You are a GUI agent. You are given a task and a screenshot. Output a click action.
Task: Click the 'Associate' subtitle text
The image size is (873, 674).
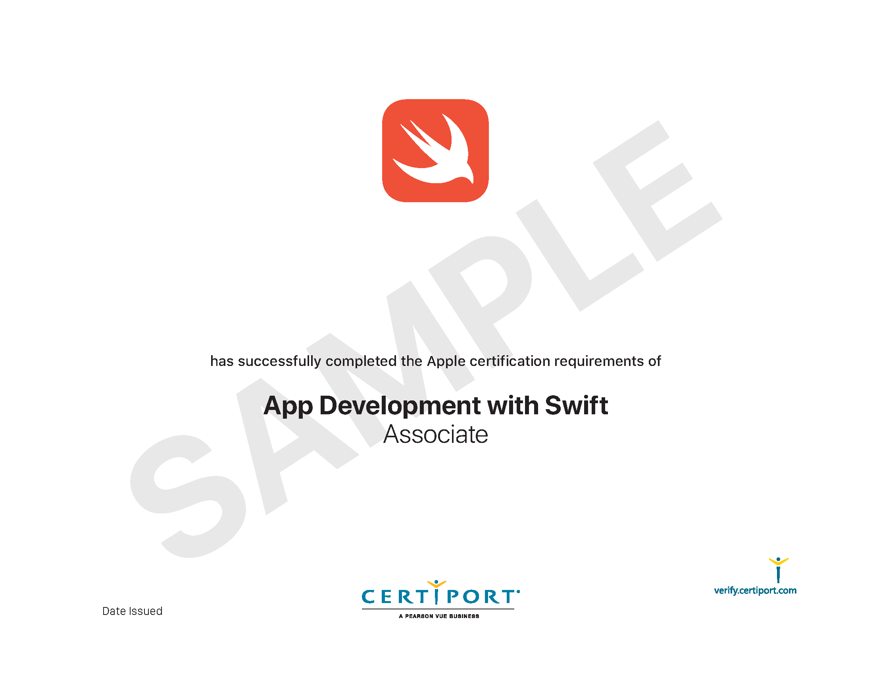point(436,434)
